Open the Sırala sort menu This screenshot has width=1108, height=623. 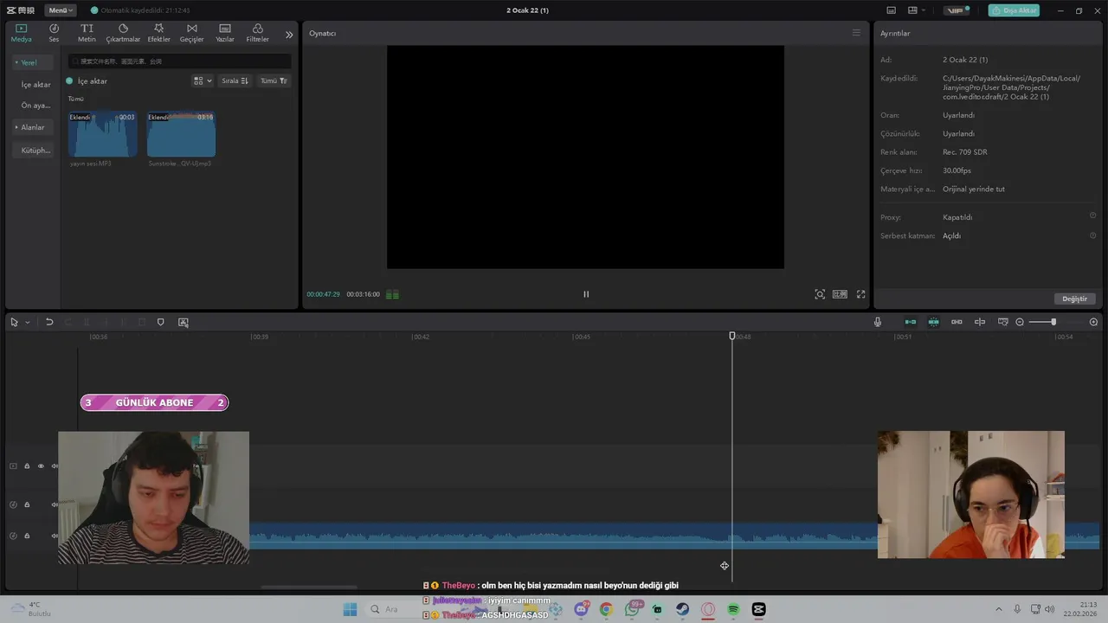[x=234, y=80]
